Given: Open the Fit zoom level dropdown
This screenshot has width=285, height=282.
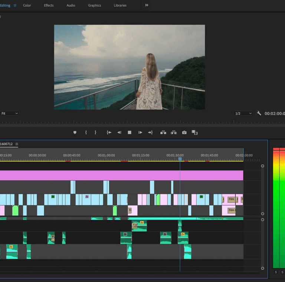Looking at the screenshot, I should pos(9,113).
